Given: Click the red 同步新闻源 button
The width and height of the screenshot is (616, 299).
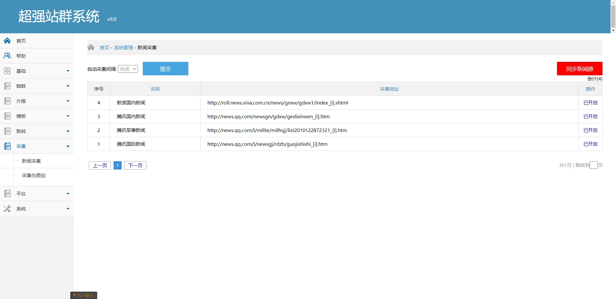Looking at the screenshot, I should click(579, 69).
